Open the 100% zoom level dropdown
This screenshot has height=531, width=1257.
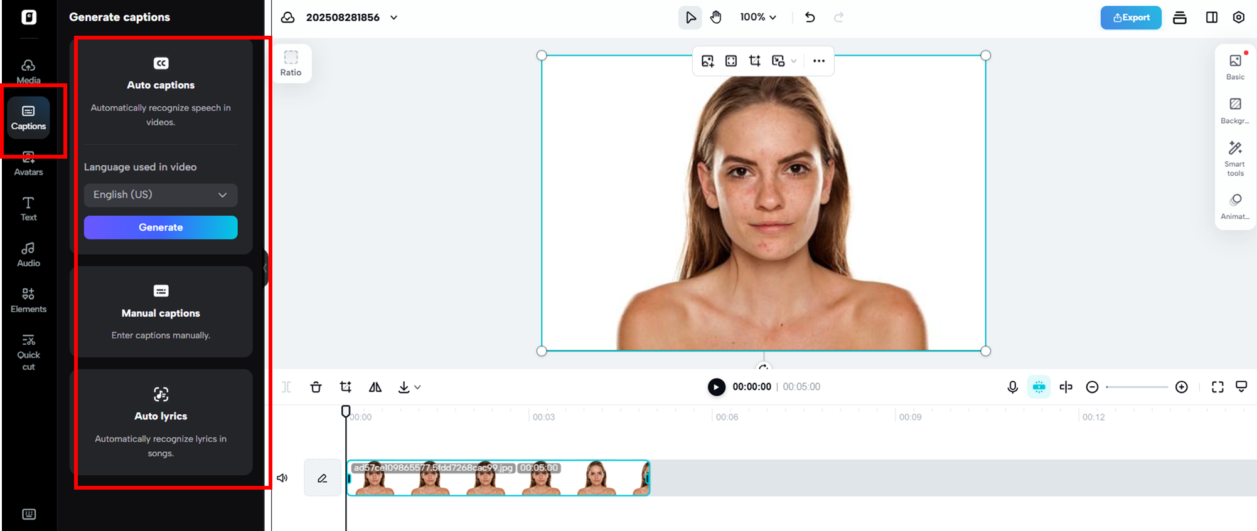point(757,18)
